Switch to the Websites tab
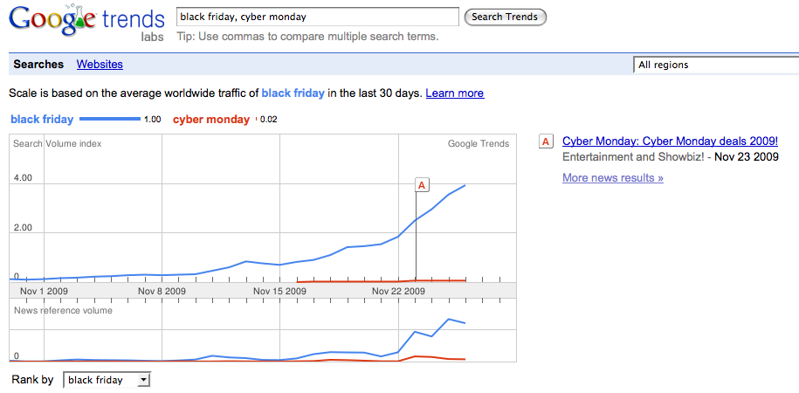This screenshot has height=393, width=799. 100,65
